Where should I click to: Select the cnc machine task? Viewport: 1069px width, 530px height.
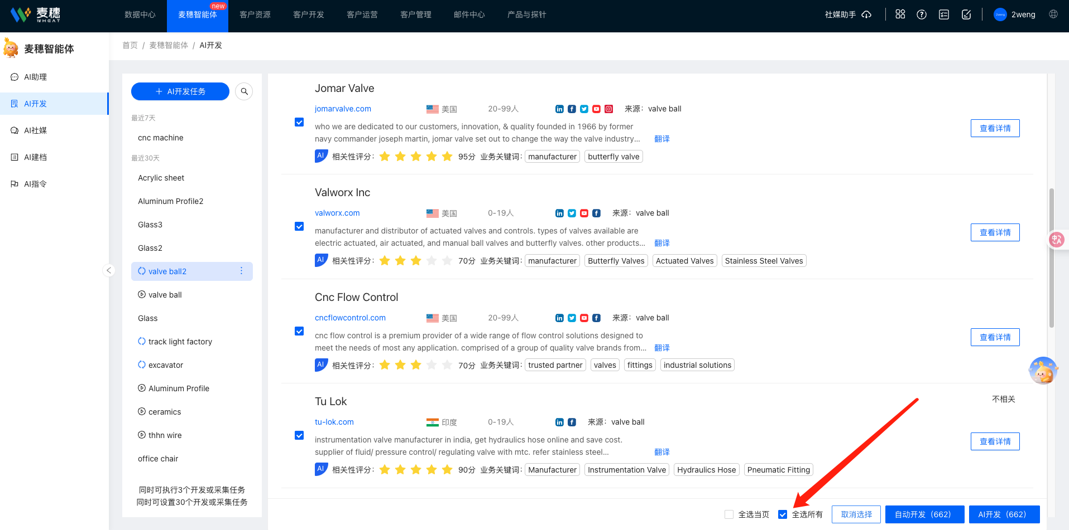[192, 138]
